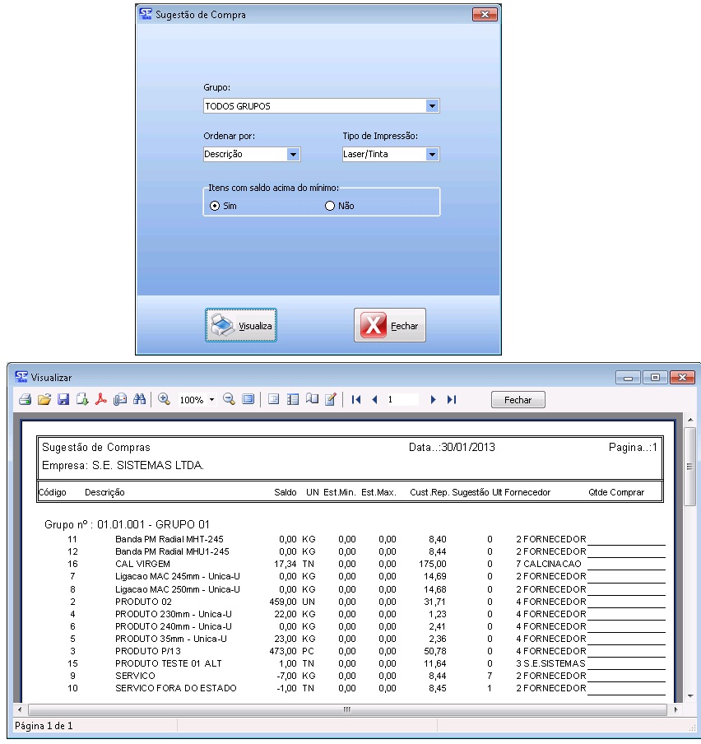Click the print icon in Visualizar toolbar
Image resolution: width=701 pixels, height=744 pixels.
point(25,400)
